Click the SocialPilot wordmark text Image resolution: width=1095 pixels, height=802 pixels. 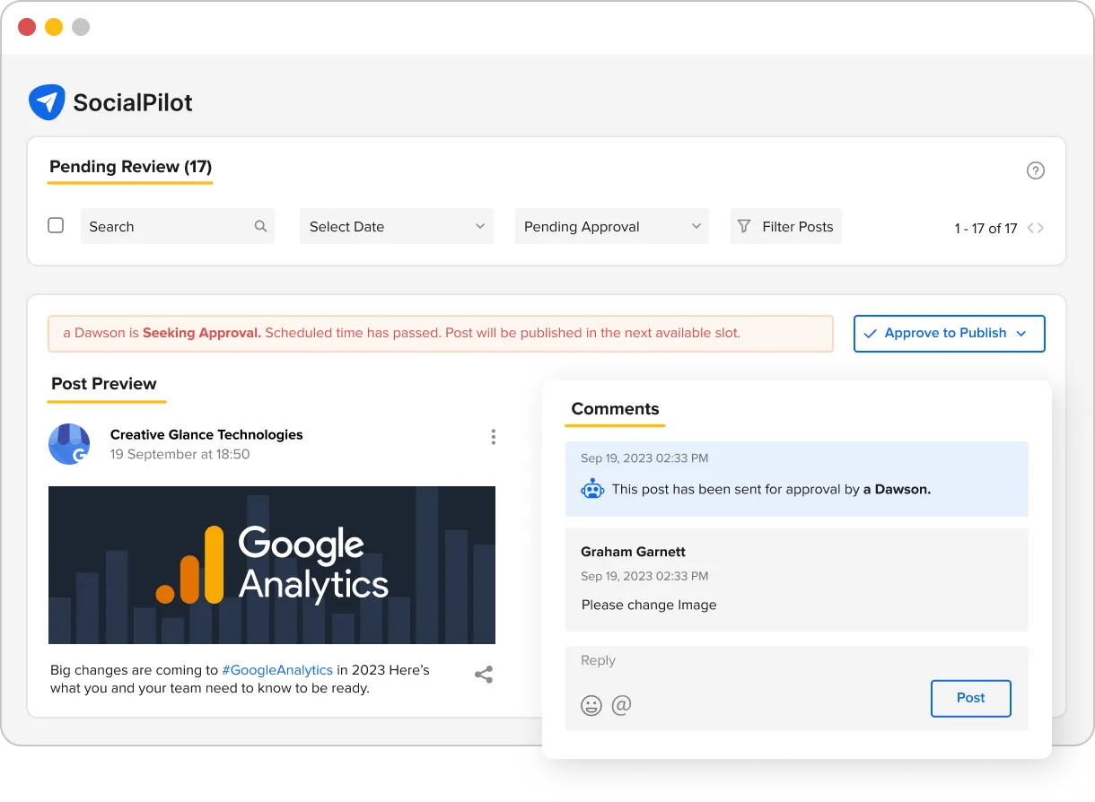(x=133, y=102)
